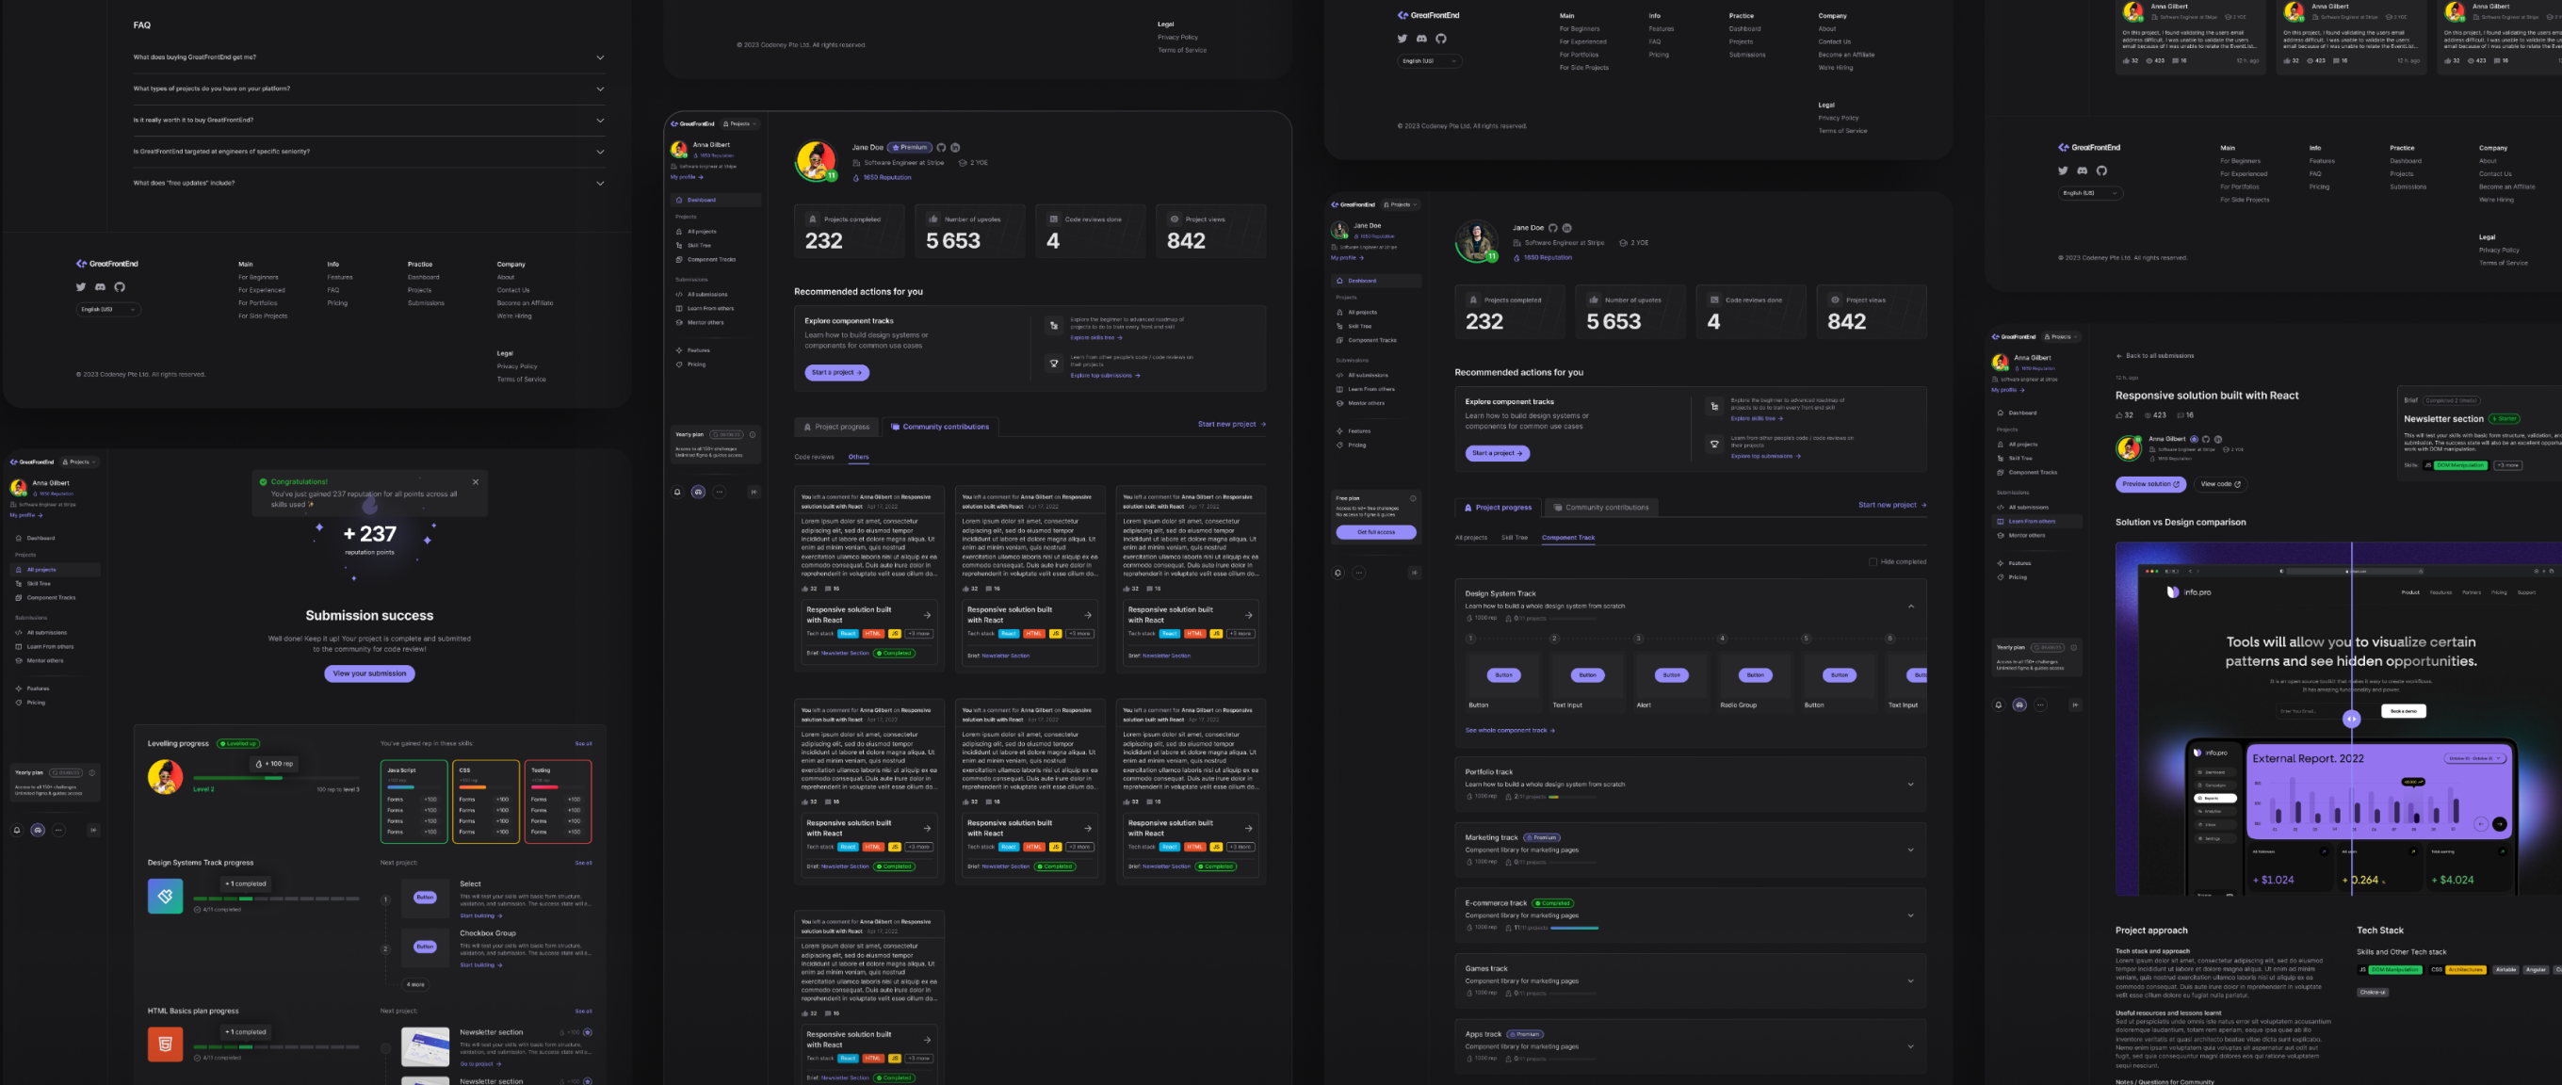This screenshot has height=1085, width=2562.
Task: Expand the Marketing track section
Action: pyautogui.click(x=1910, y=850)
